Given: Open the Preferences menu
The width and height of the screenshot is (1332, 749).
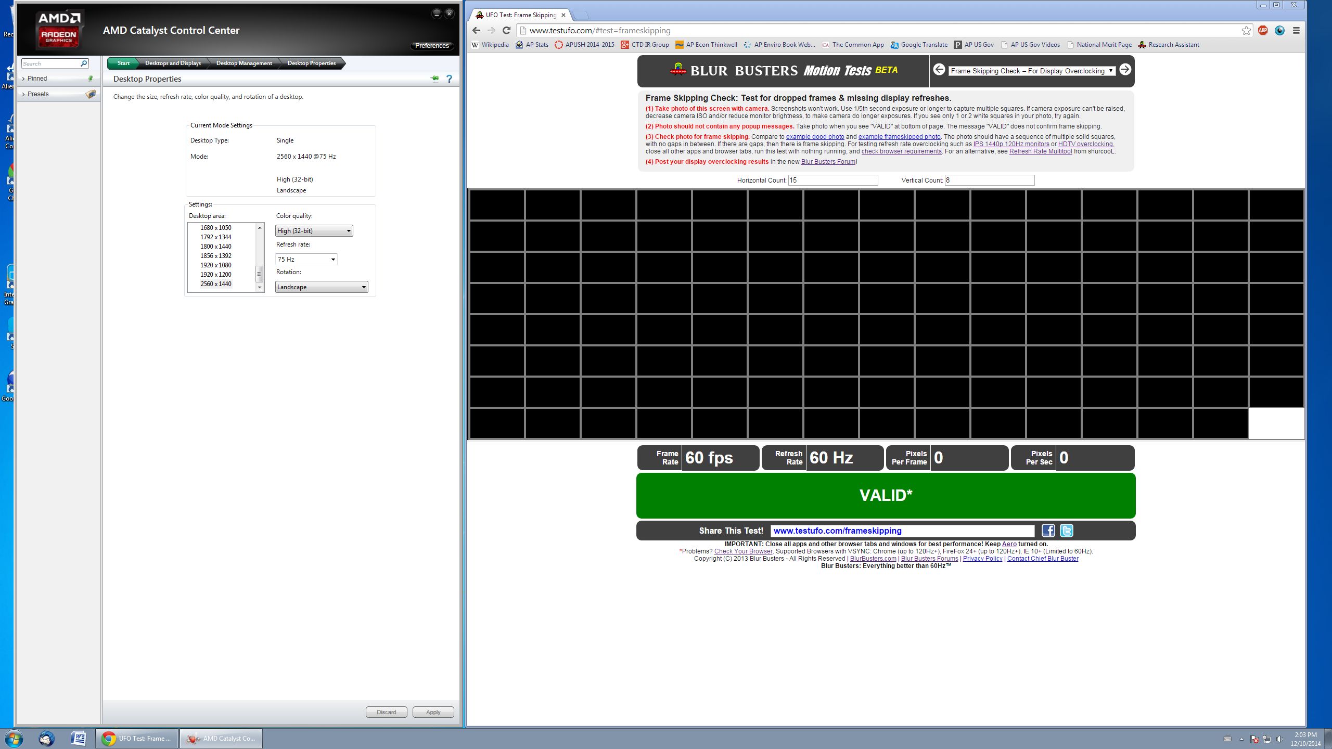Looking at the screenshot, I should pos(431,46).
